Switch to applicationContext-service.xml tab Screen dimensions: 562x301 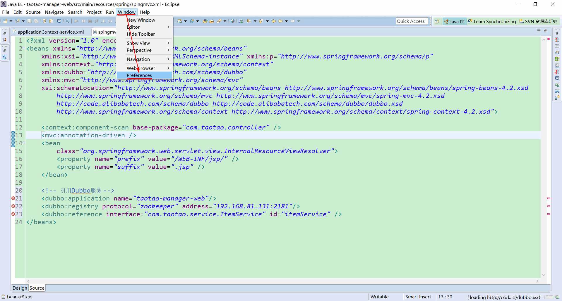point(51,32)
